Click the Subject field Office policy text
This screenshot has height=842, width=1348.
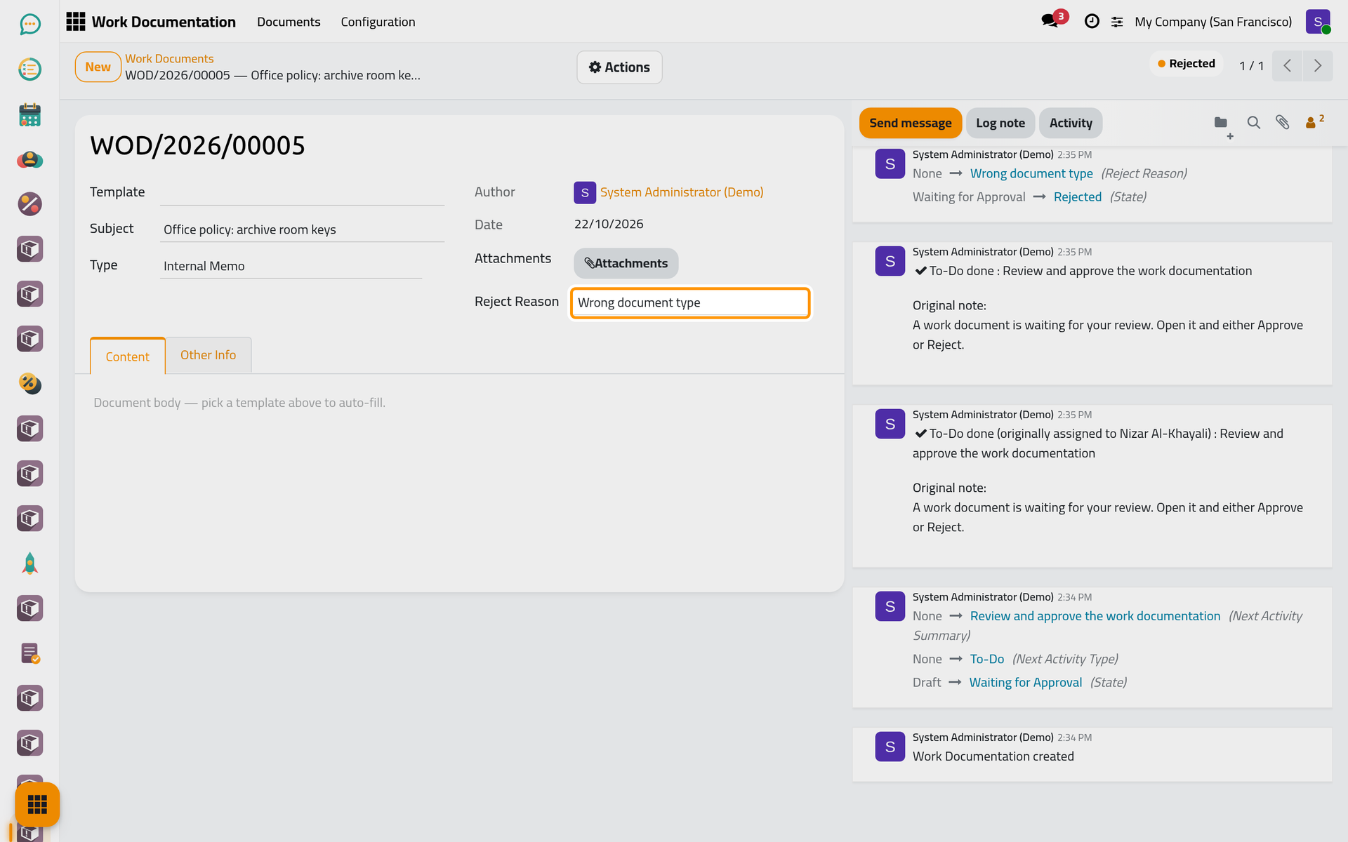(x=302, y=229)
